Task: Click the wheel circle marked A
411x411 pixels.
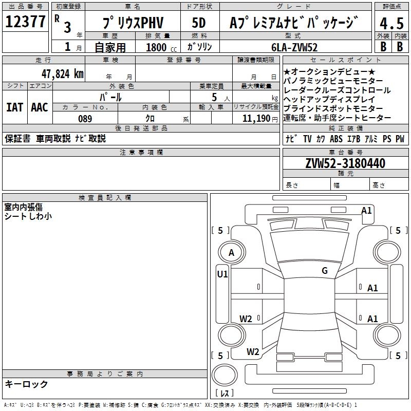Action: (x=232, y=253)
